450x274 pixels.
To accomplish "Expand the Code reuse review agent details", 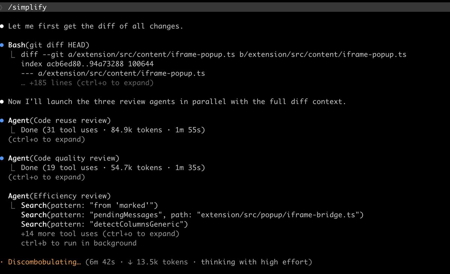I will [46, 139].
